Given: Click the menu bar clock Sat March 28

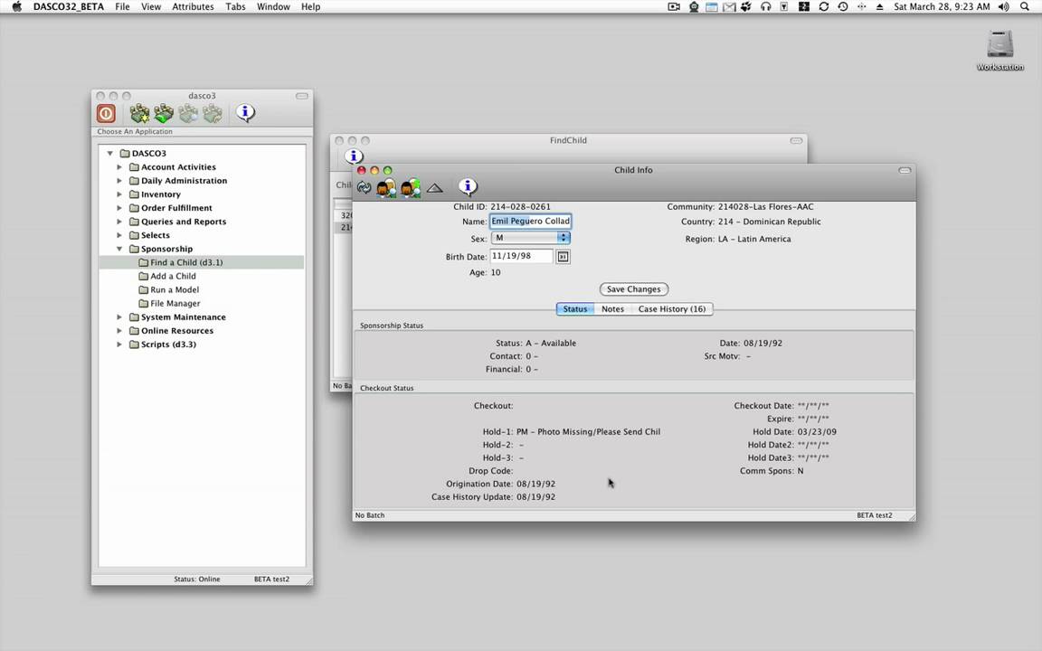Looking at the screenshot, I should (x=942, y=6).
